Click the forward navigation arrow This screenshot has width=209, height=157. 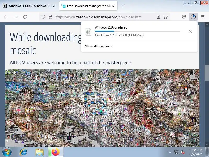[16, 17]
